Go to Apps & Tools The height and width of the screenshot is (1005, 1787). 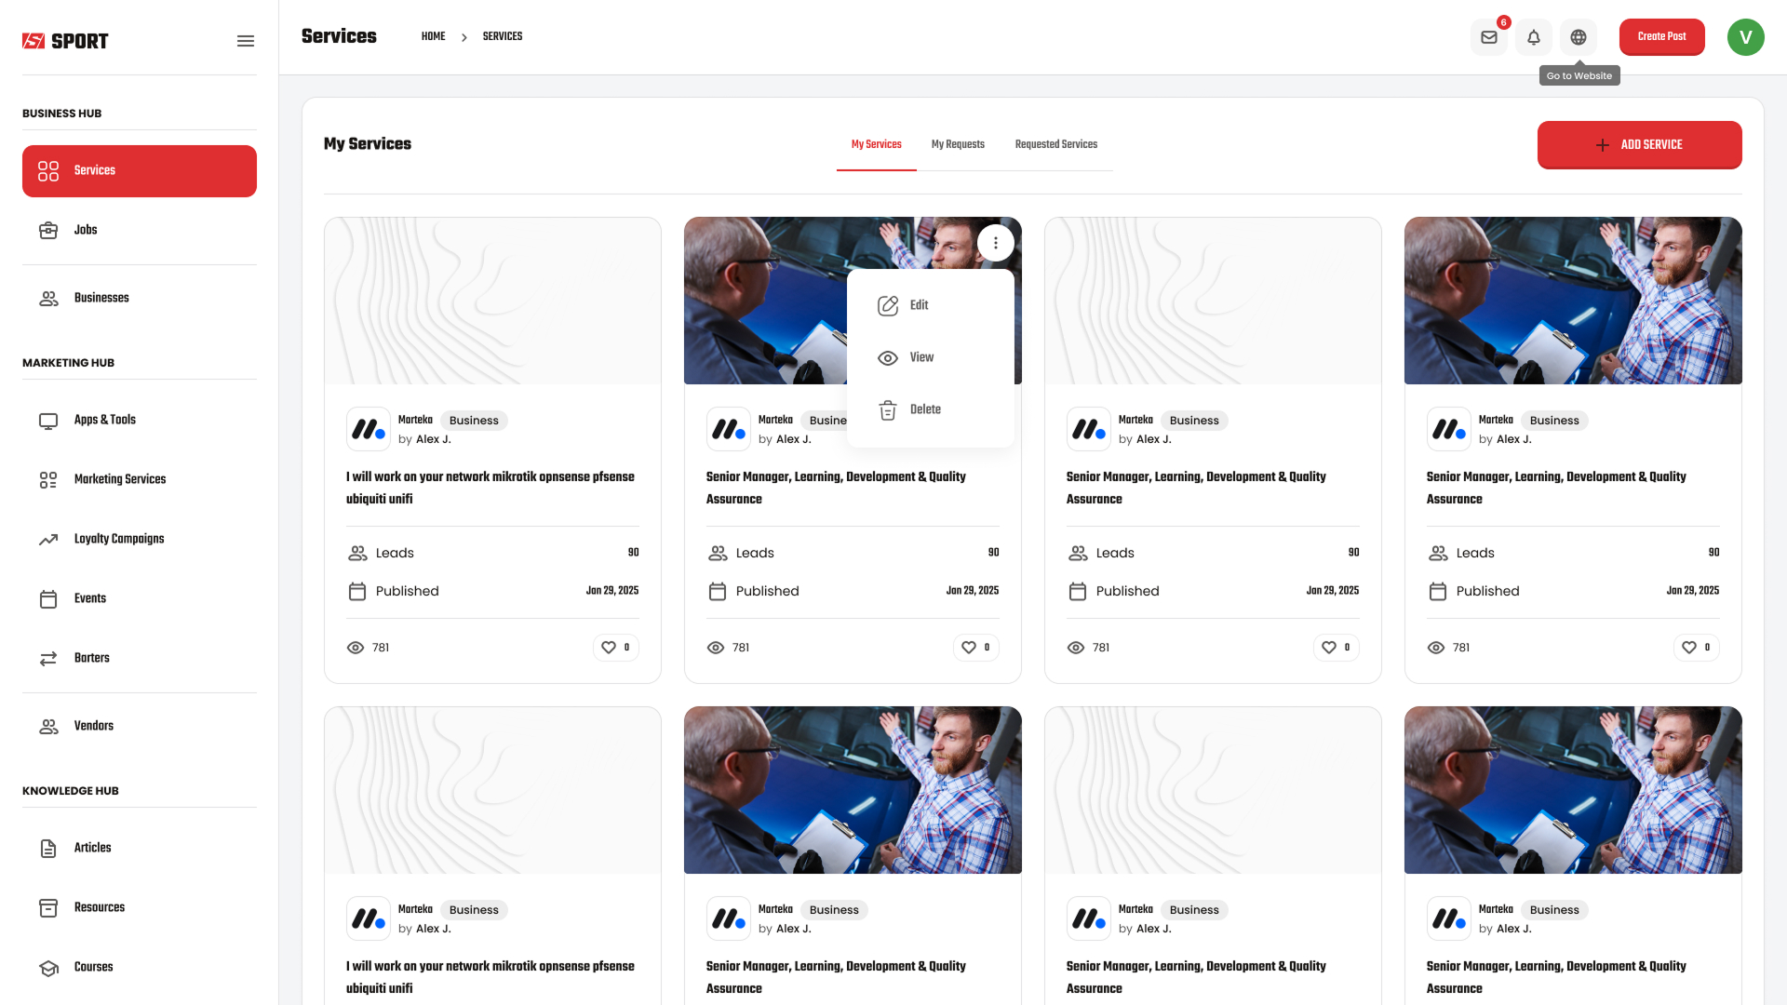(140, 420)
